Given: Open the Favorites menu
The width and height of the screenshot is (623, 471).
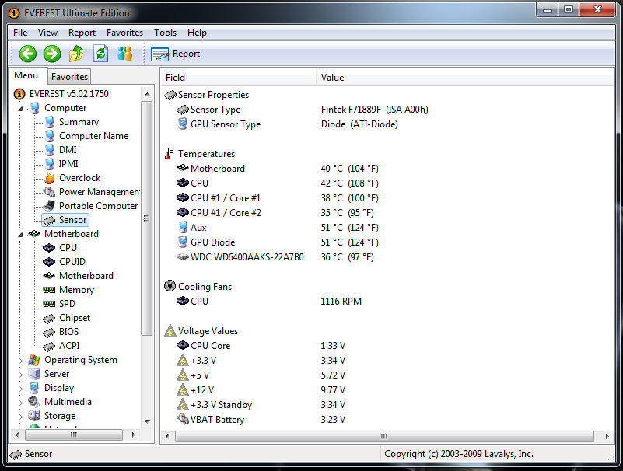Looking at the screenshot, I should pyautogui.click(x=124, y=33).
